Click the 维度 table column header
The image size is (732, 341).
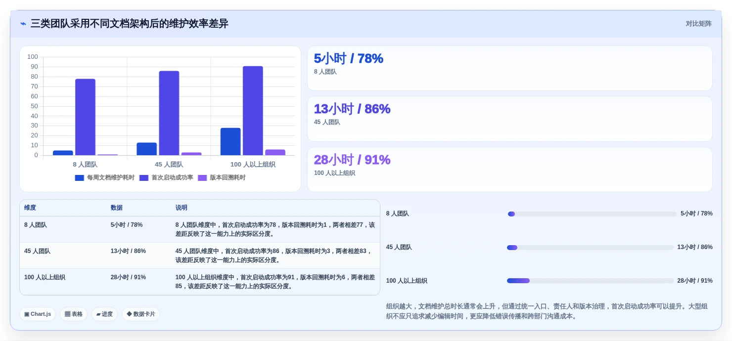coord(30,208)
